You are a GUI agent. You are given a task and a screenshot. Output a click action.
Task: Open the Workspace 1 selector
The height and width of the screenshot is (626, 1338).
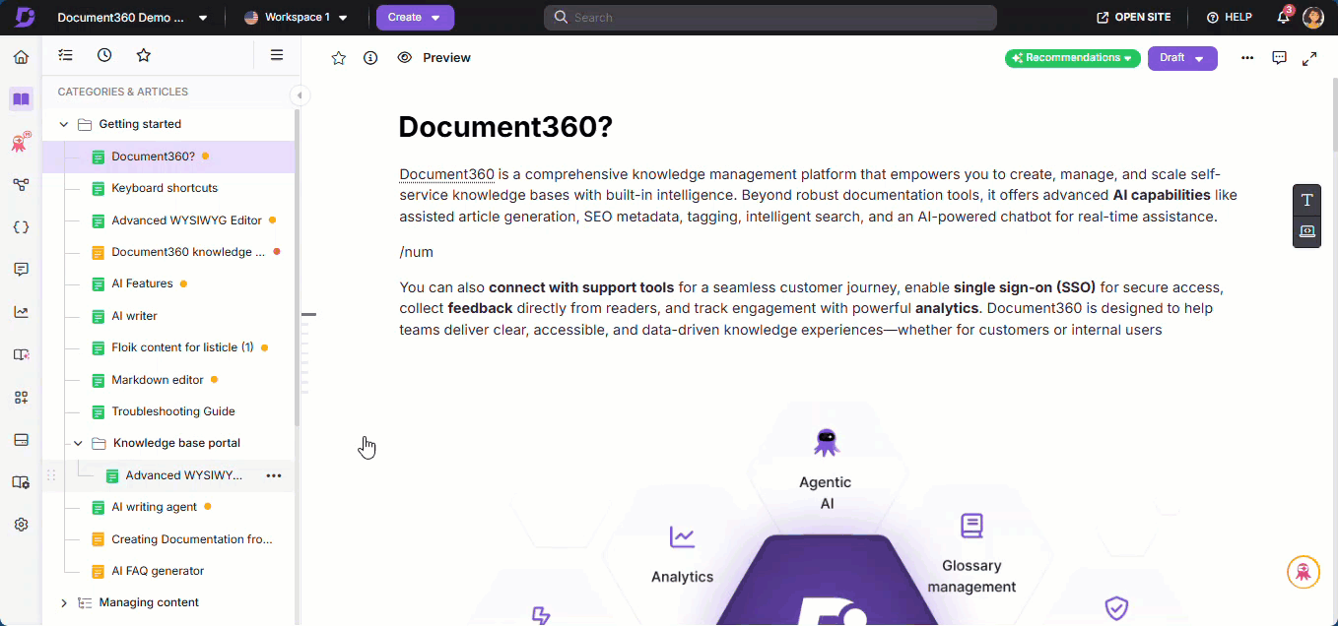click(296, 18)
